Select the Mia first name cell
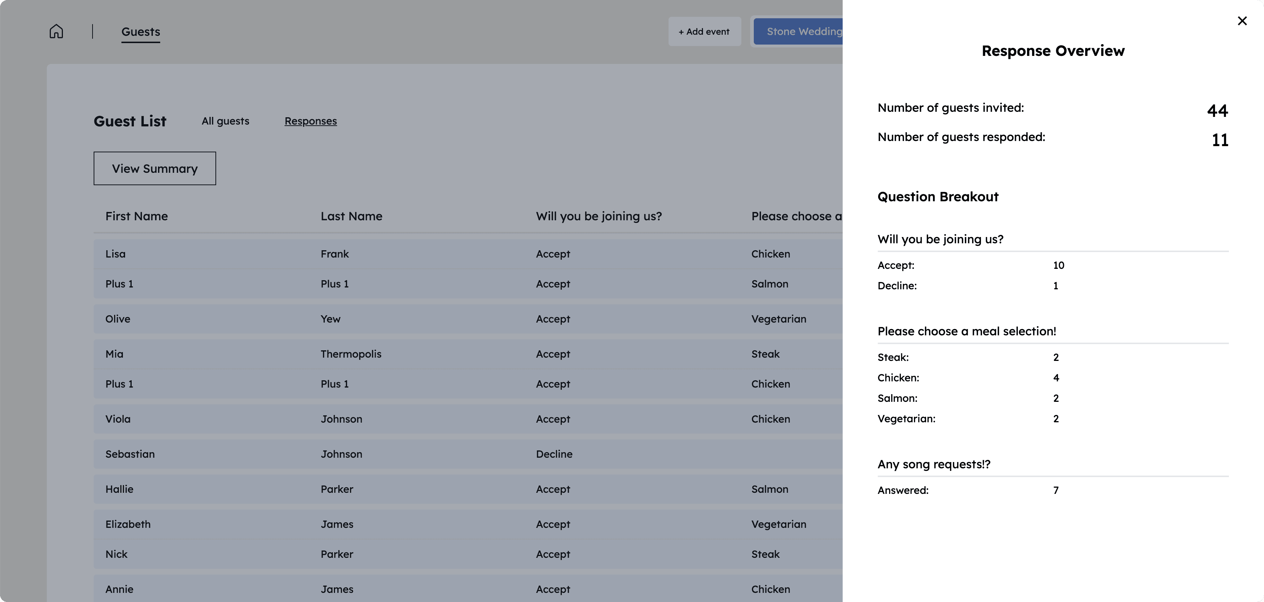 (x=114, y=354)
